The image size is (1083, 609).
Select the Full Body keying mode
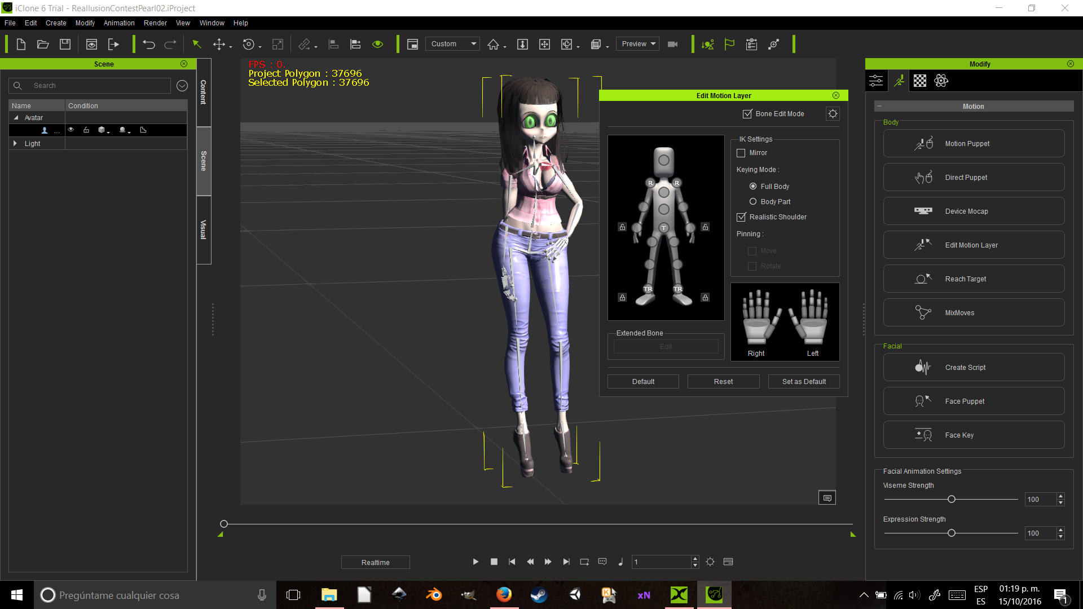pos(753,186)
